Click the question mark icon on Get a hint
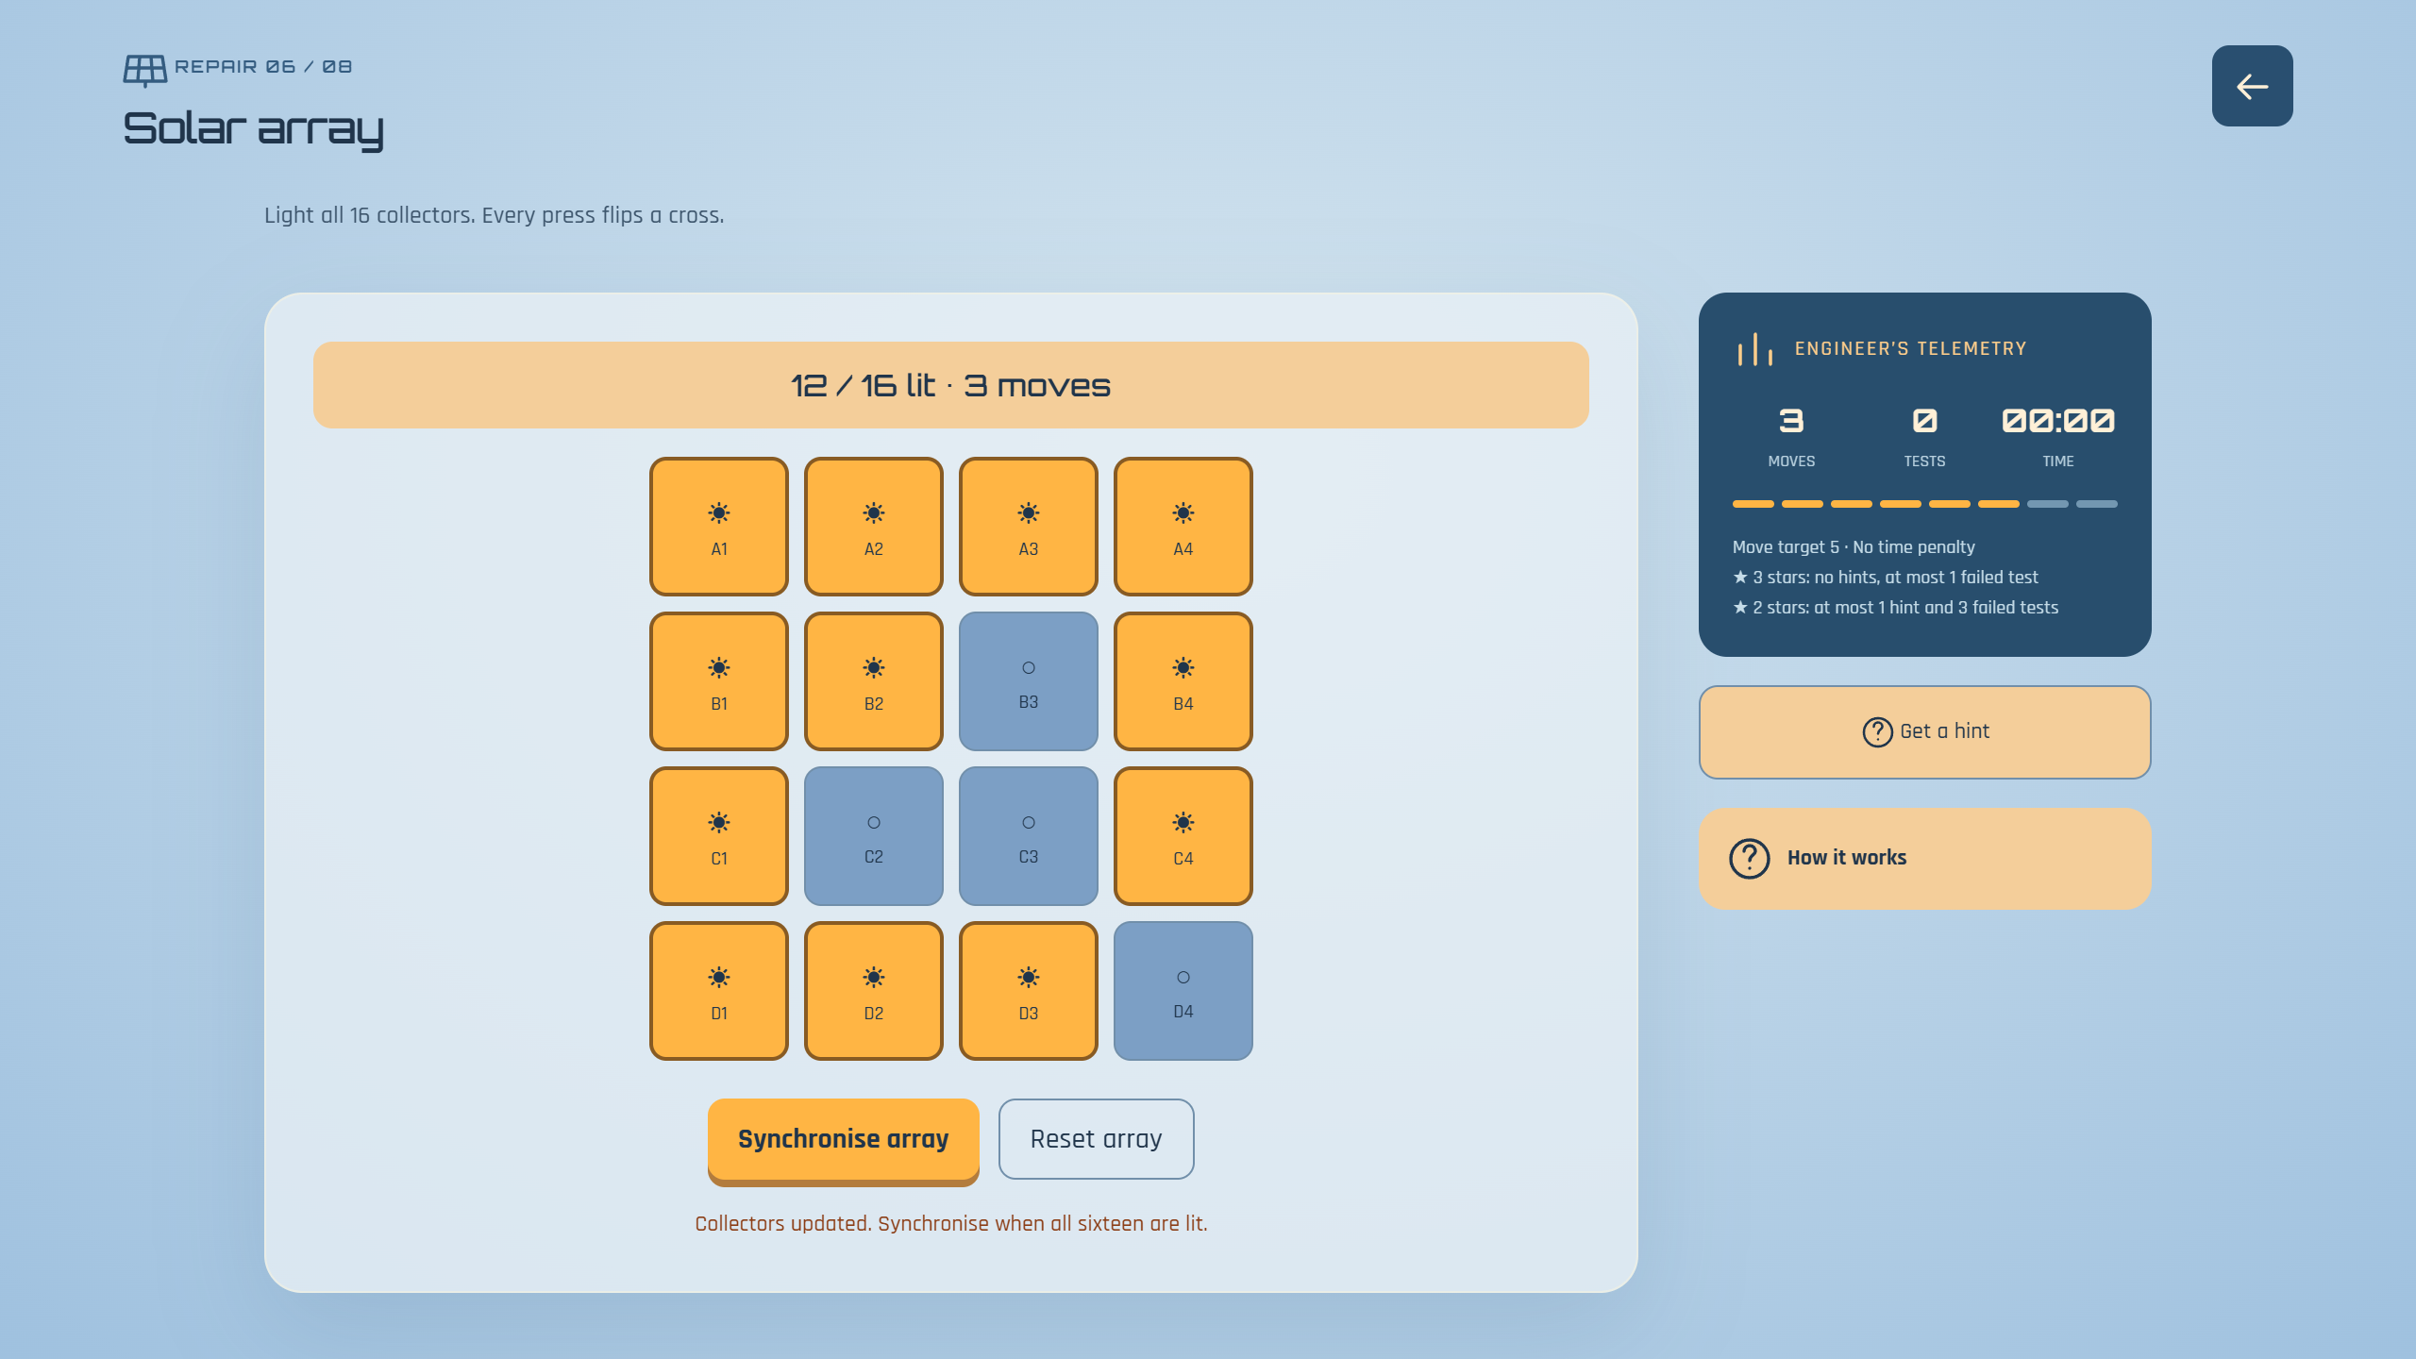 [1878, 732]
